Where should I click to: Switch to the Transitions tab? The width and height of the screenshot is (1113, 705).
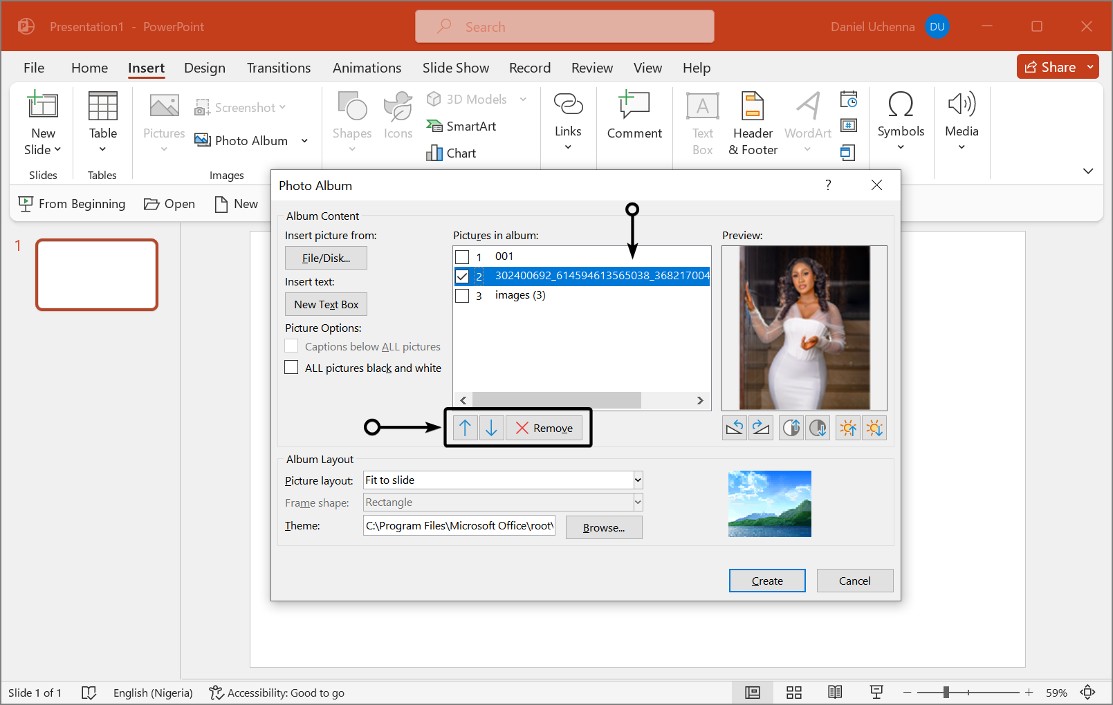pyautogui.click(x=279, y=68)
